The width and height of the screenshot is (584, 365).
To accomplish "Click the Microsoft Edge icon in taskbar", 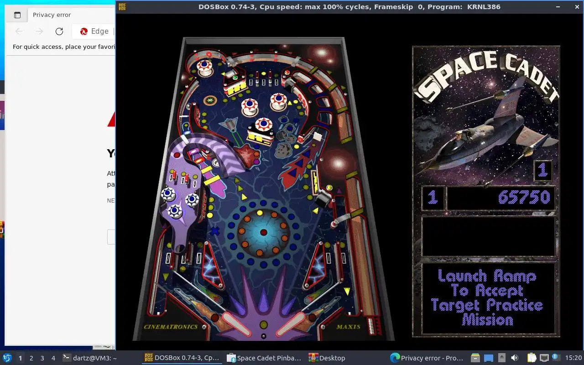I will 395,358.
